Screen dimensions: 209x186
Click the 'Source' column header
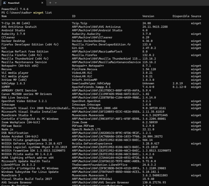click(x=196, y=16)
